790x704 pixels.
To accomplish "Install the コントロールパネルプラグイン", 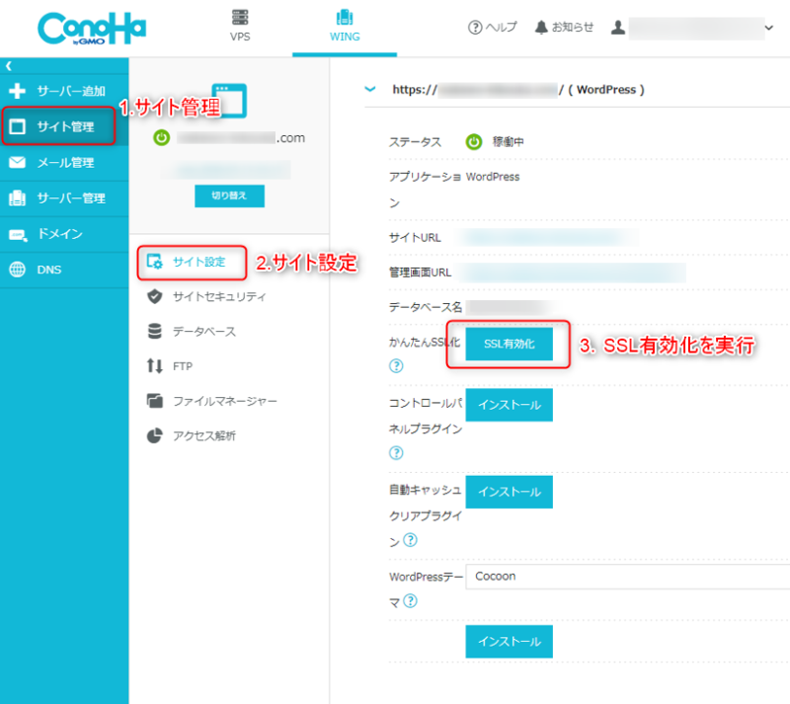I will (509, 405).
